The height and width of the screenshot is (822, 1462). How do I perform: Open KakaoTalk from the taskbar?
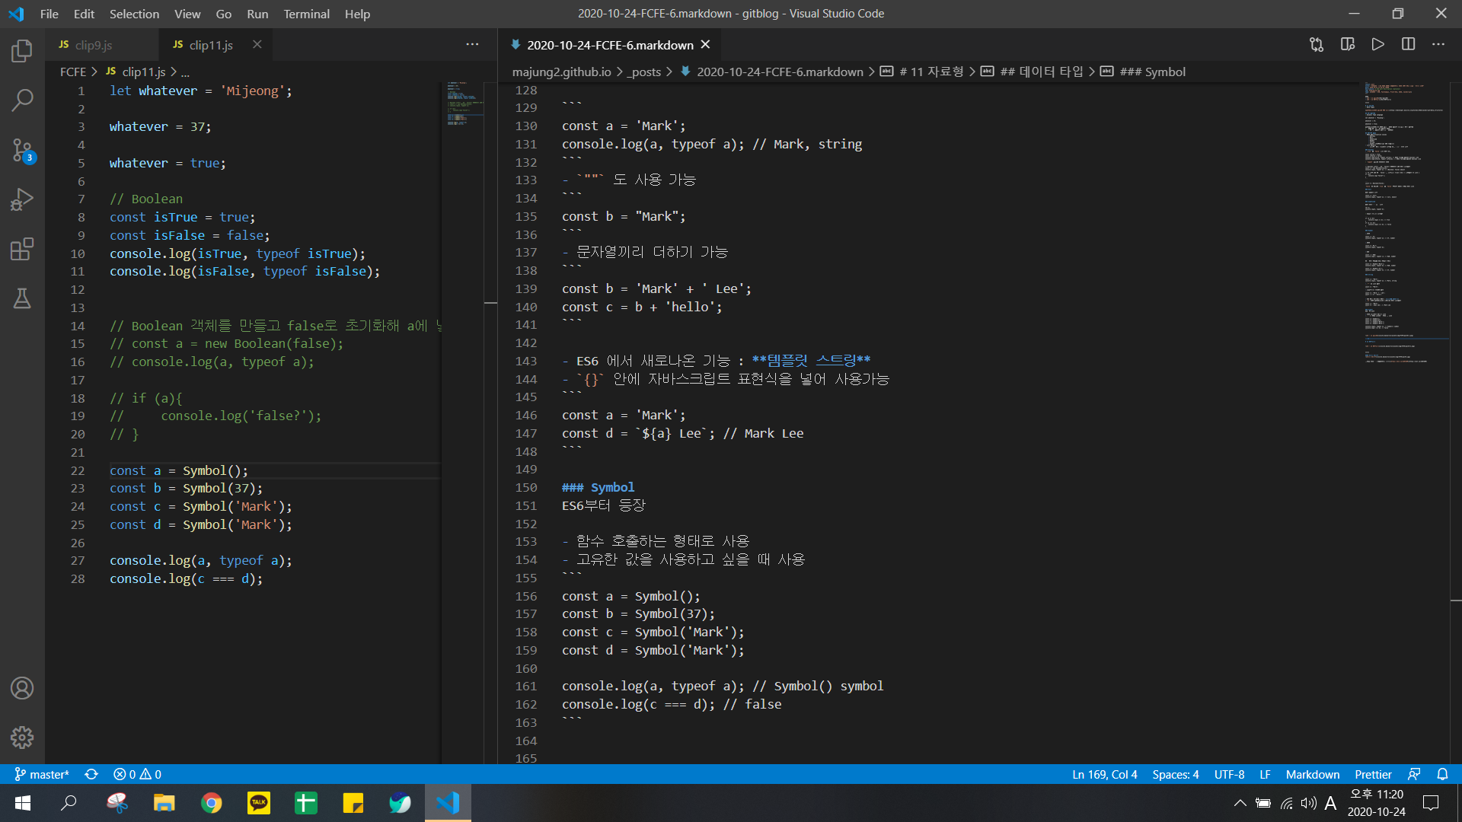pos(259,803)
